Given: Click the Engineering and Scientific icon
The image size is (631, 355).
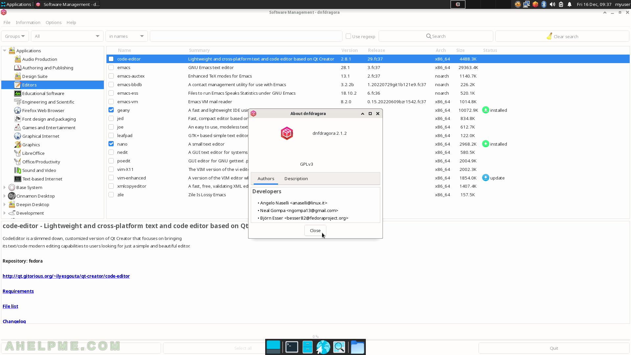Looking at the screenshot, I should 18,102.
